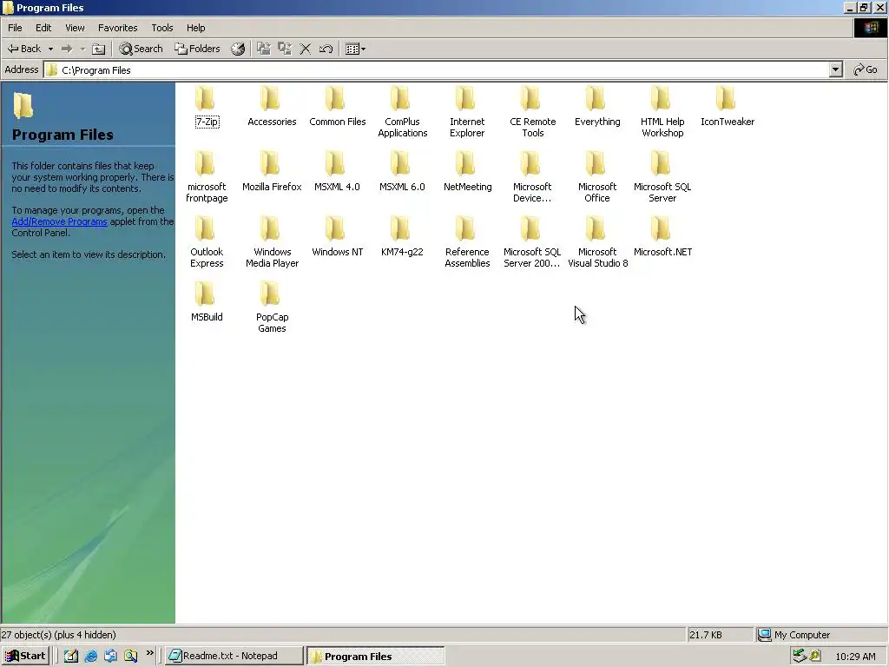889x667 pixels.
Task: Open the Add/Remove Programs link
Action: [x=60, y=221]
